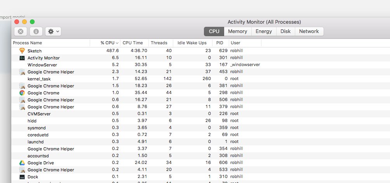Image resolution: width=390 pixels, height=183 pixels.
Task: Click the Google Drive process name
Action: [40, 163]
